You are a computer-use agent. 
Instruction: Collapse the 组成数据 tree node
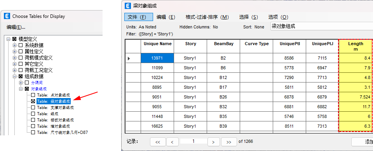[x=15, y=76]
